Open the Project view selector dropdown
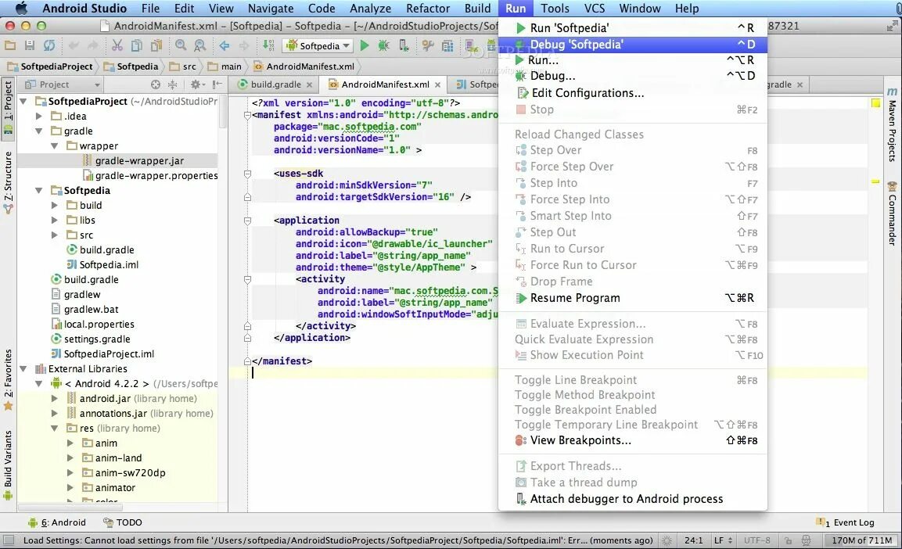 [x=62, y=84]
